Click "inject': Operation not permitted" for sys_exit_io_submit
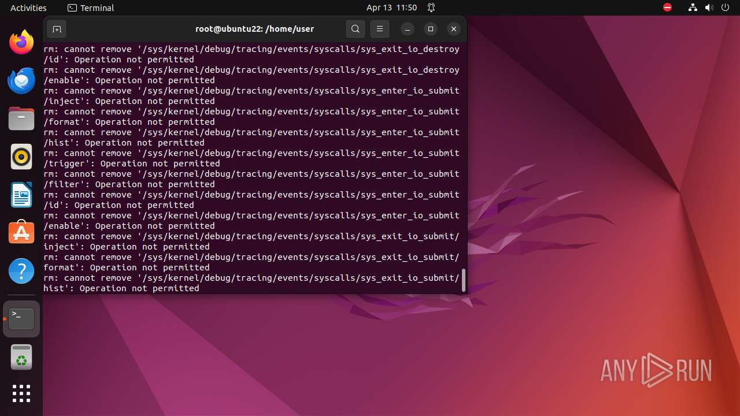The width and height of the screenshot is (740, 416). coord(127,247)
